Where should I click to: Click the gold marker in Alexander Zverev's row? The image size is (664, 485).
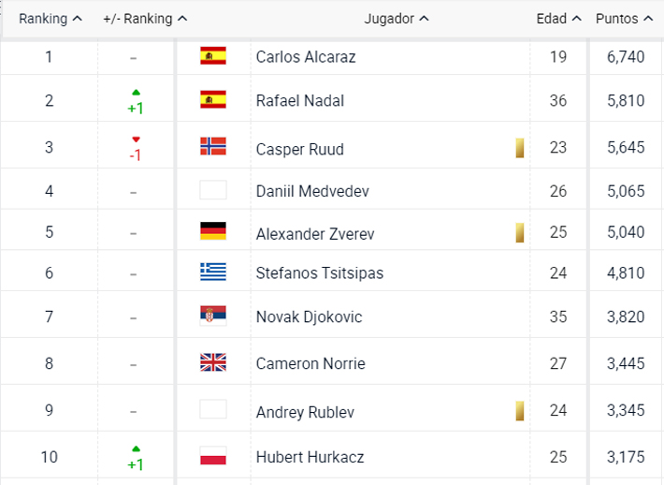tap(520, 233)
